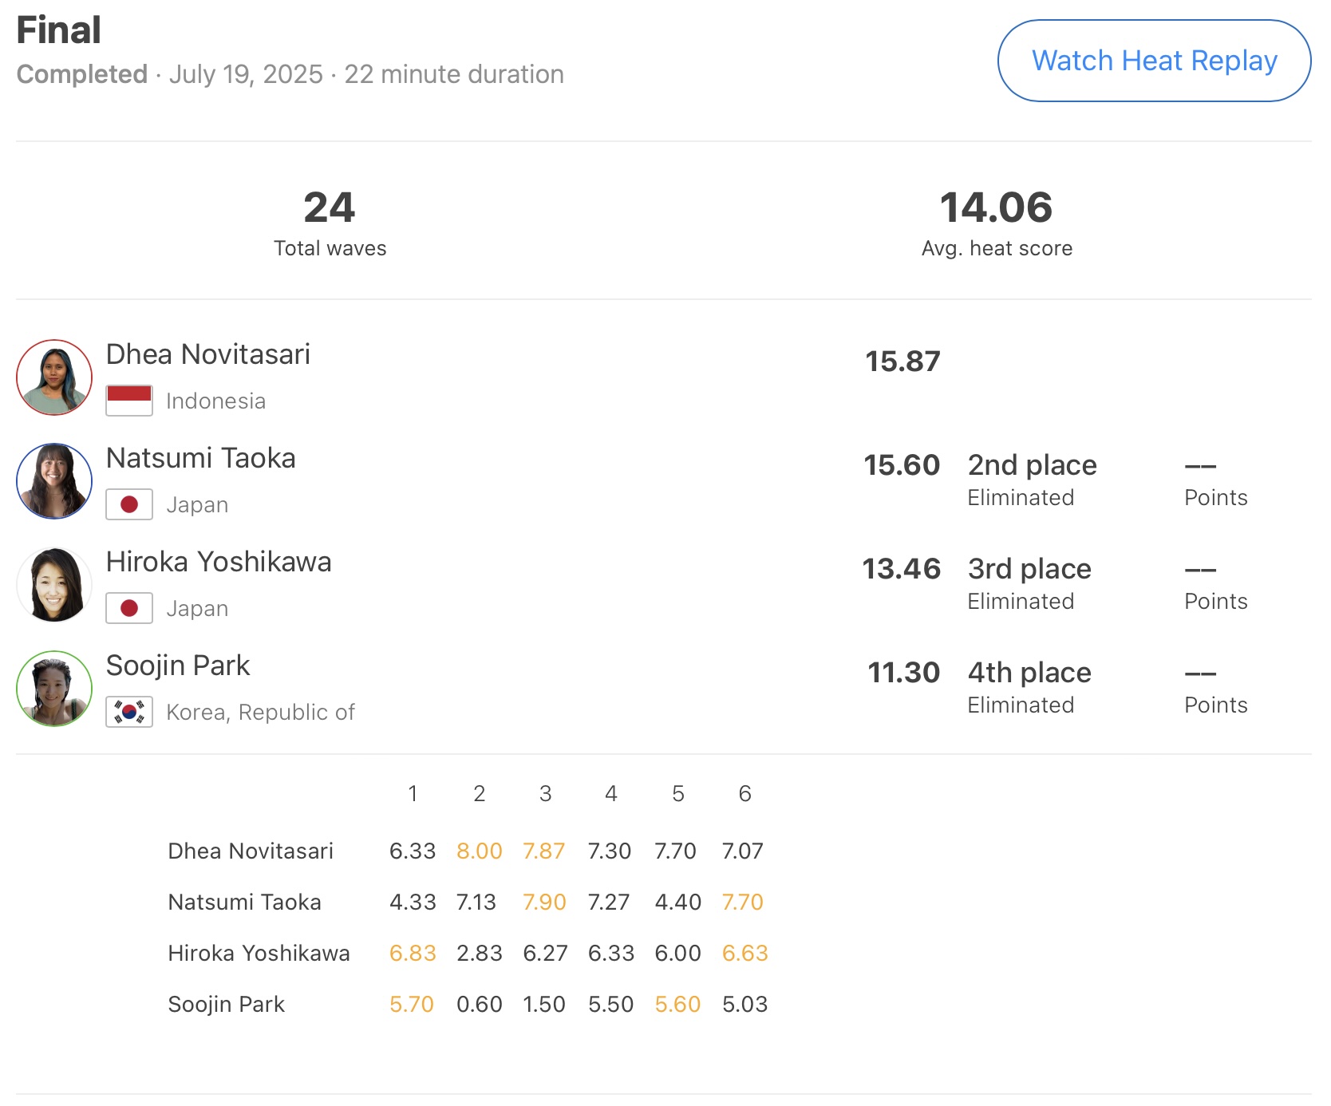Open Natsumi Taoka's profile photo
This screenshot has width=1331, height=1106.
click(54, 481)
